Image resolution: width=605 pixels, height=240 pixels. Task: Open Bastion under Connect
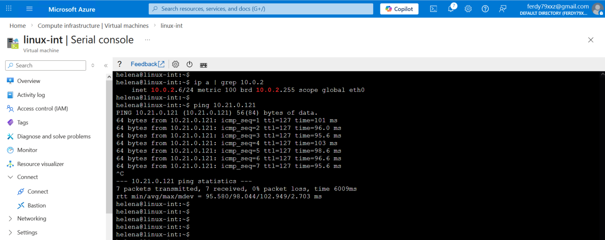coord(37,205)
